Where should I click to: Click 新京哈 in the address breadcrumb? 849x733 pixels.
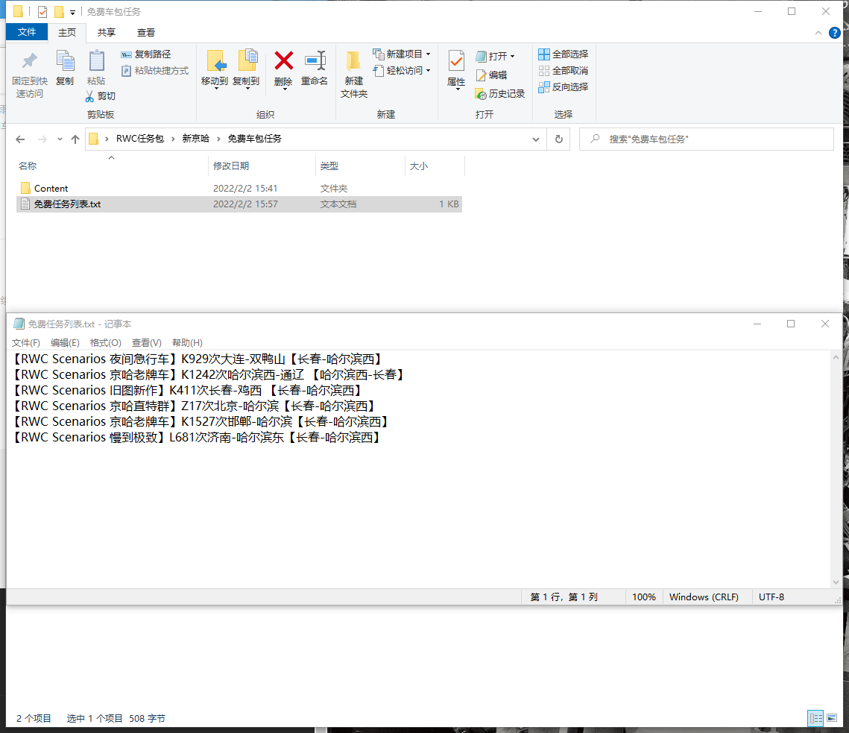(195, 139)
